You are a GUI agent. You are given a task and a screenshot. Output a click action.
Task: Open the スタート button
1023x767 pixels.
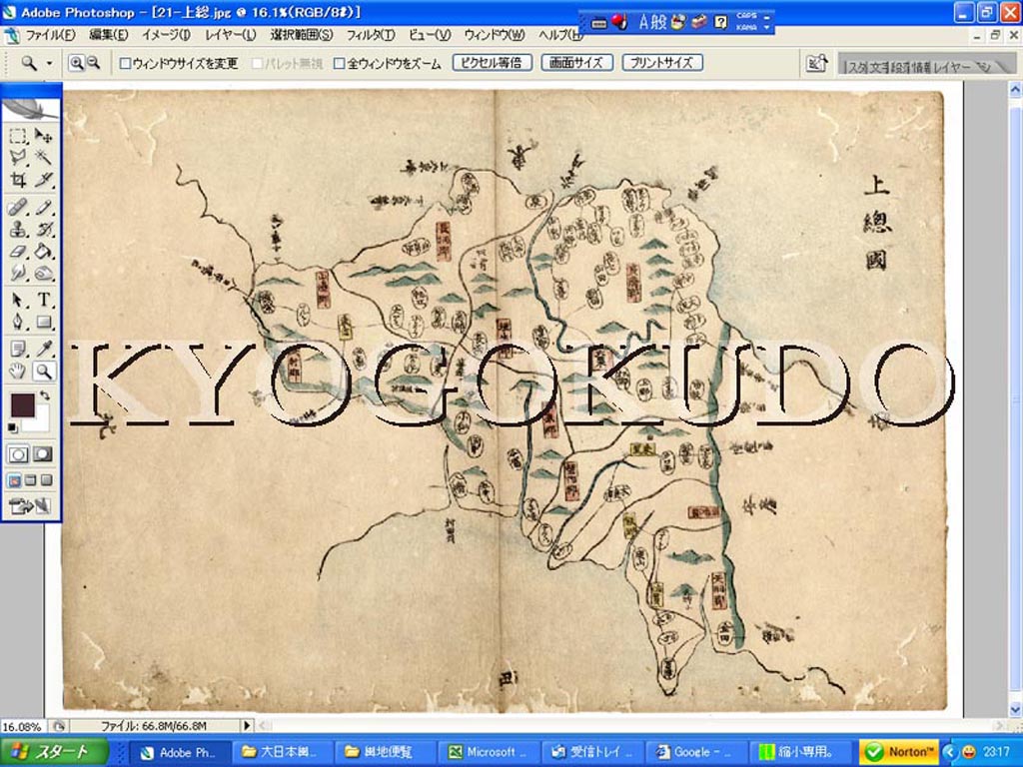click(x=55, y=752)
